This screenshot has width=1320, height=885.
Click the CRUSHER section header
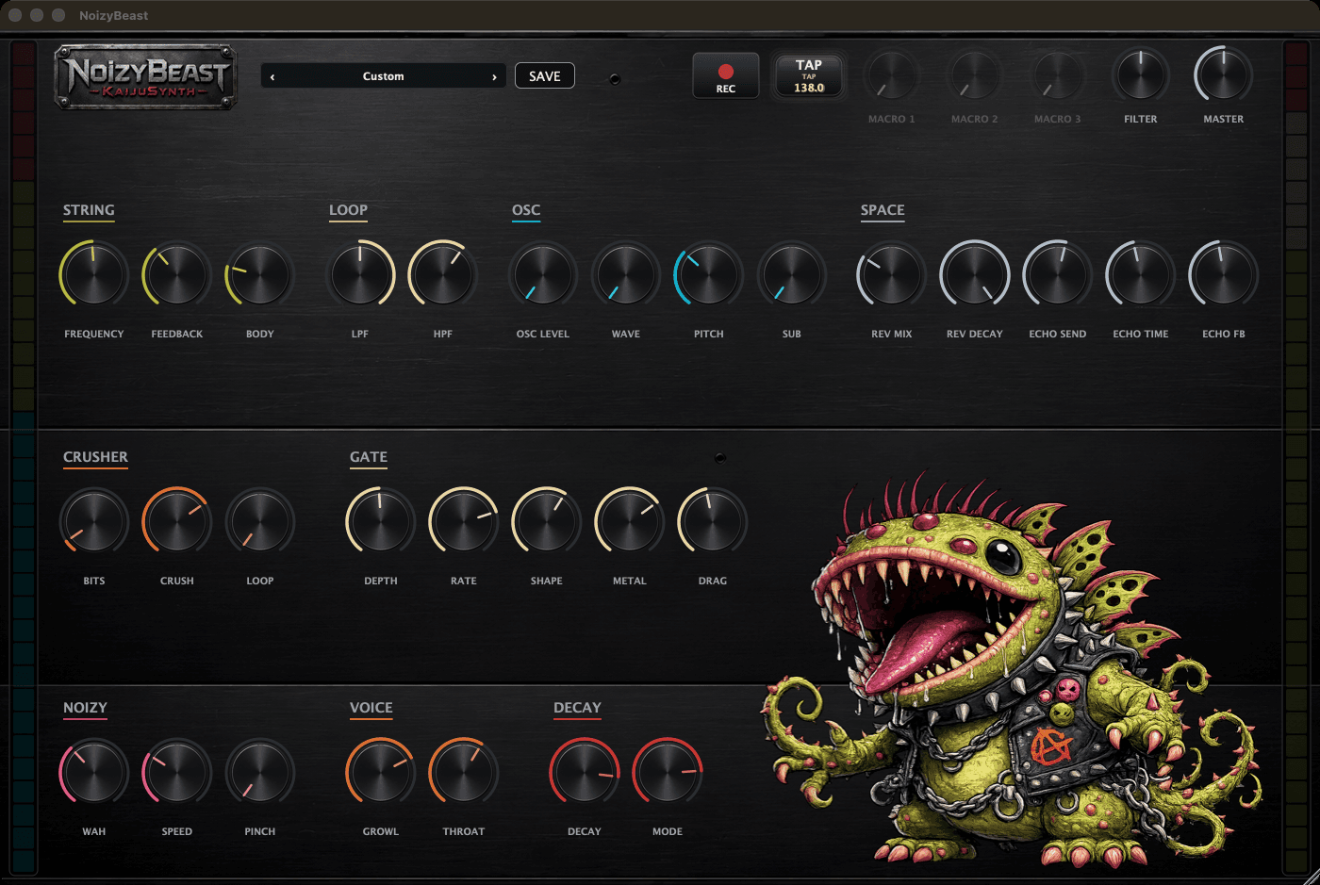coord(95,457)
